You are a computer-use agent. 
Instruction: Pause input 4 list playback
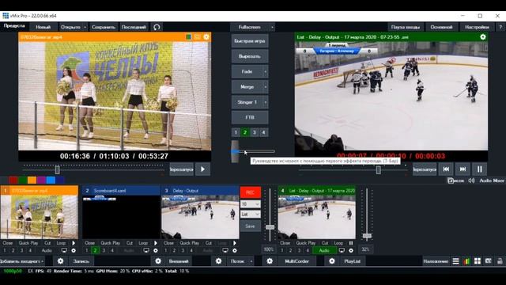[x=351, y=243]
